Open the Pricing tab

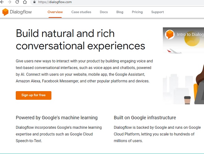[x=137, y=12]
